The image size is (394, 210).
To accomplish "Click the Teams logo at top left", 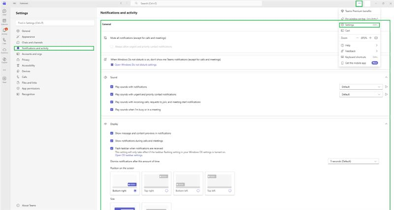I will tap(4, 3).
